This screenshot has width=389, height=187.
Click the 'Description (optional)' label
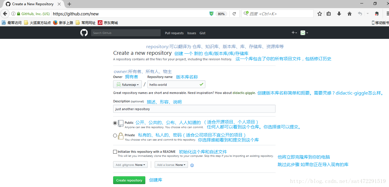[129, 101]
